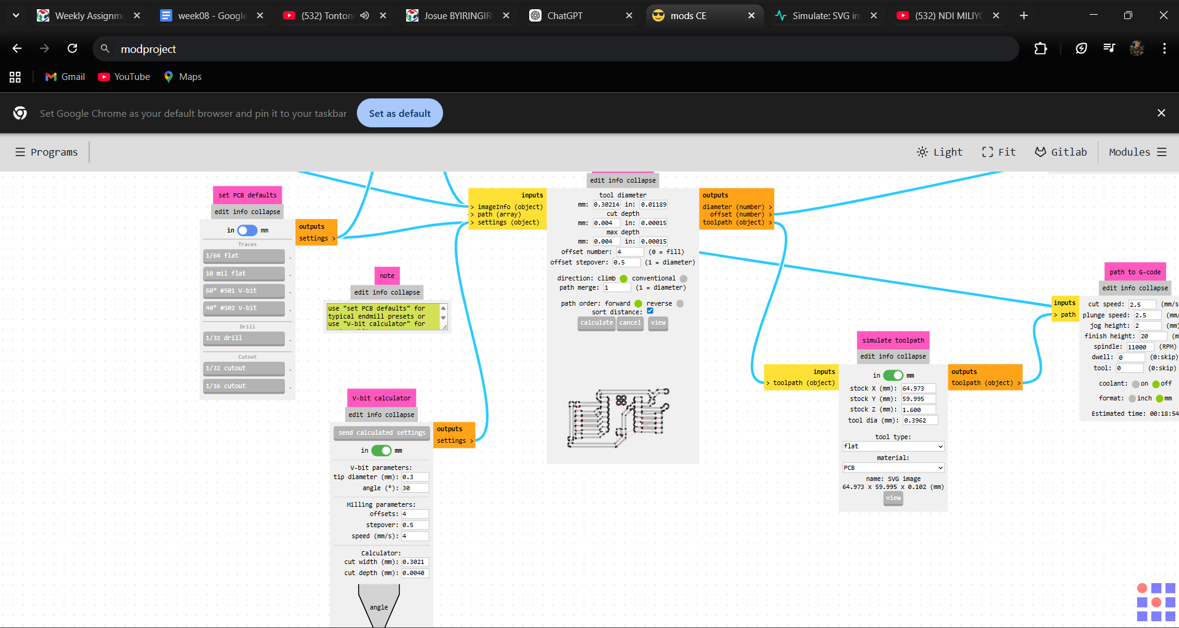Select the 1/64 flat preset
This screenshot has width=1179, height=628.
pyautogui.click(x=244, y=256)
